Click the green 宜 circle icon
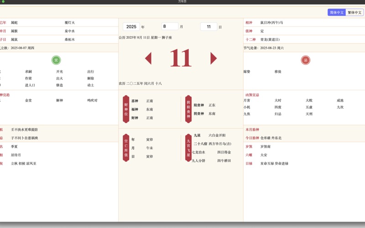 56,60
